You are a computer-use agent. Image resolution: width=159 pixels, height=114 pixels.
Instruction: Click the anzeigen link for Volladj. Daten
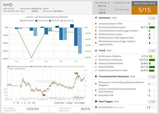click(69, 103)
